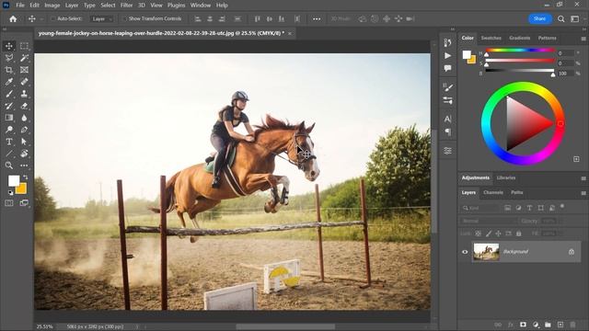The height and width of the screenshot is (331, 589).
Task: Enable Show Transform Controls checkbox
Action: (x=124, y=18)
